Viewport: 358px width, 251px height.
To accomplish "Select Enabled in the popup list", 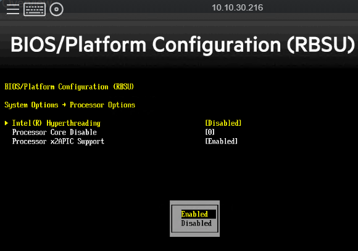I will click(x=194, y=214).
